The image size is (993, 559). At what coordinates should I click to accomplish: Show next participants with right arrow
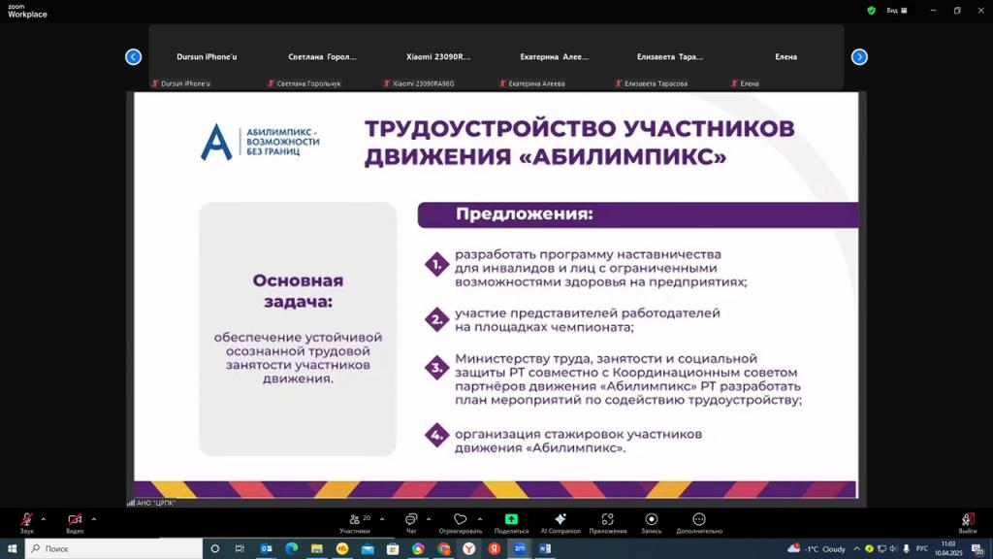859,57
